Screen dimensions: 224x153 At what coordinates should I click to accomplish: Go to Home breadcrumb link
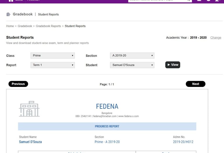[x=10, y=26]
